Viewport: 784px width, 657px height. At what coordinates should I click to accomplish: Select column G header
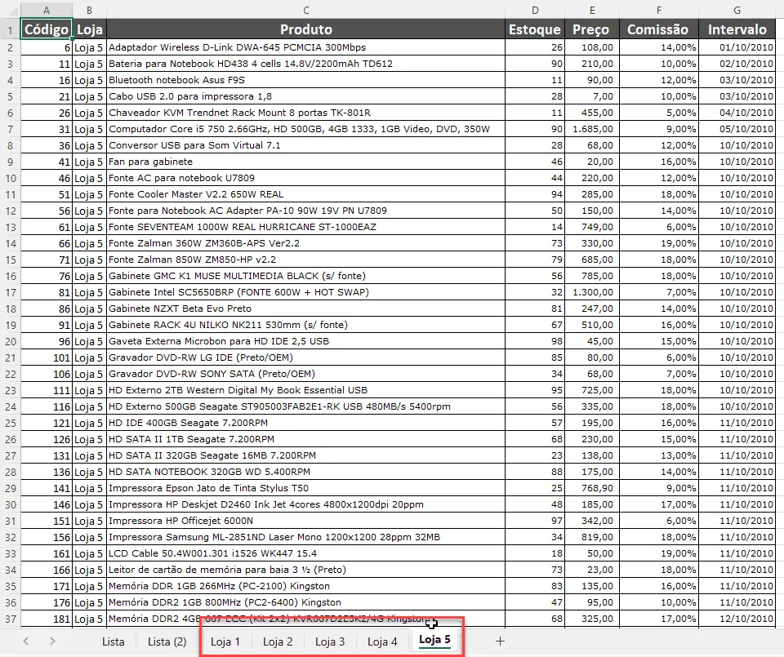[x=737, y=10]
